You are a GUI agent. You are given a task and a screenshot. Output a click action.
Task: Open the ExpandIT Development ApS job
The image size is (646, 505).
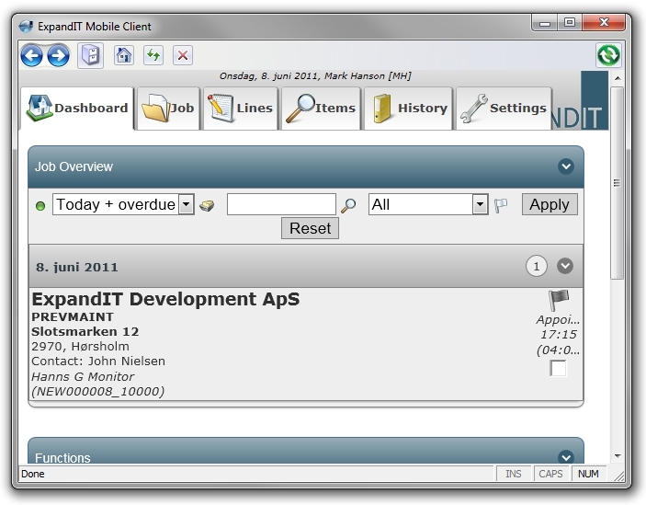165,299
